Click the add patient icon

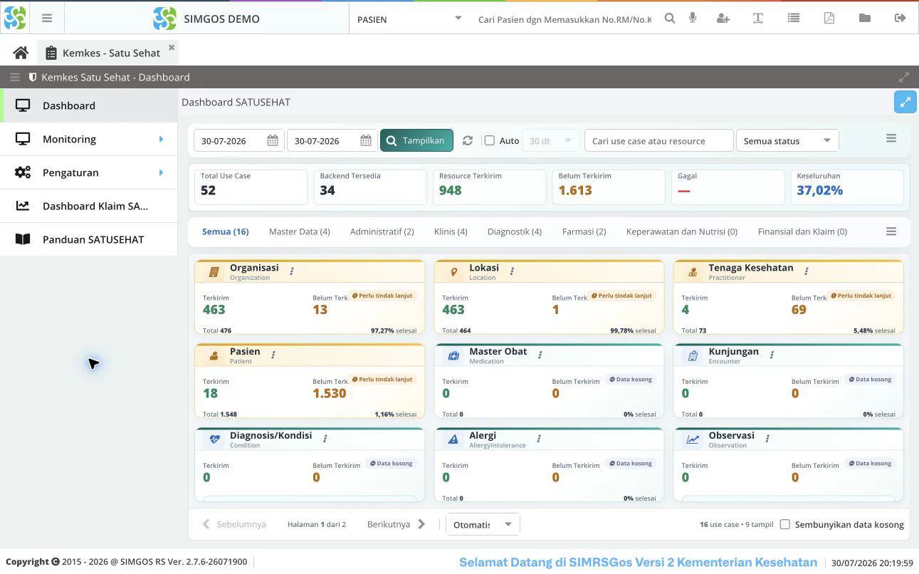click(x=723, y=19)
